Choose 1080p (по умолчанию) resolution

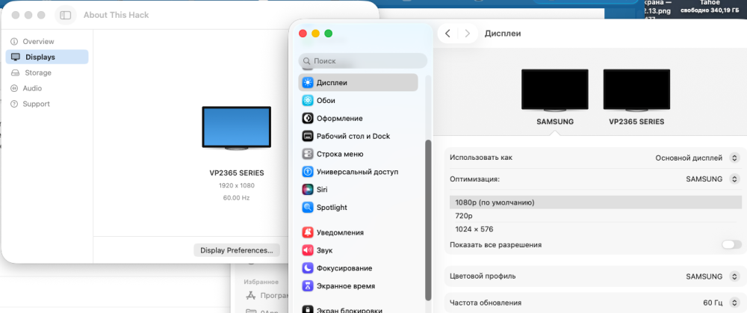(595, 202)
